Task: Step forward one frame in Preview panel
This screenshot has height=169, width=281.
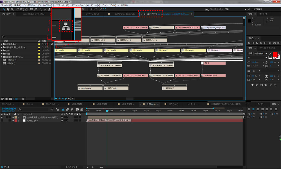Action: pyautogui.click(x=261, y=43)
